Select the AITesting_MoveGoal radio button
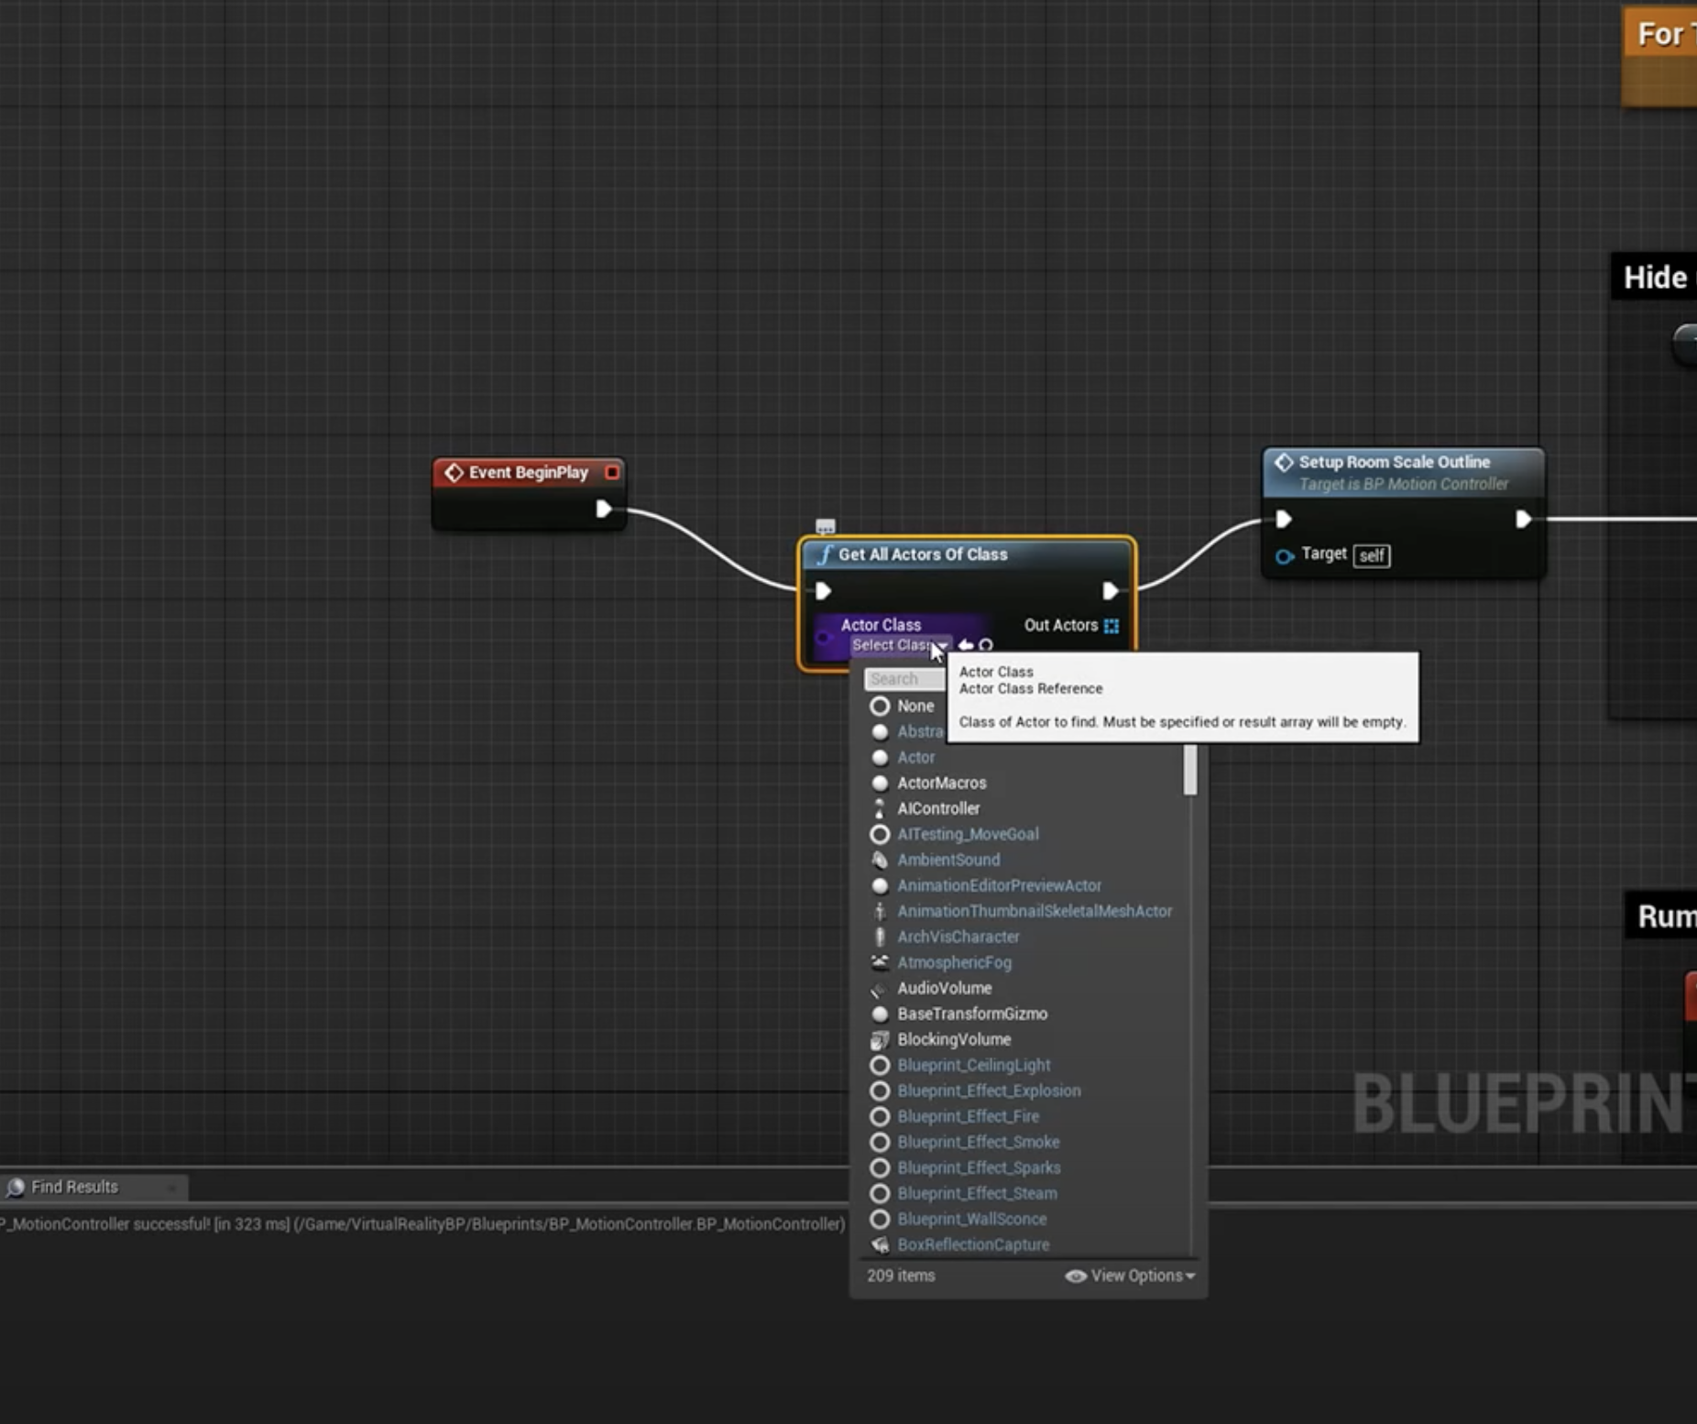Viewport: 1697px width, 1424px height. click(x=879, y=834)
